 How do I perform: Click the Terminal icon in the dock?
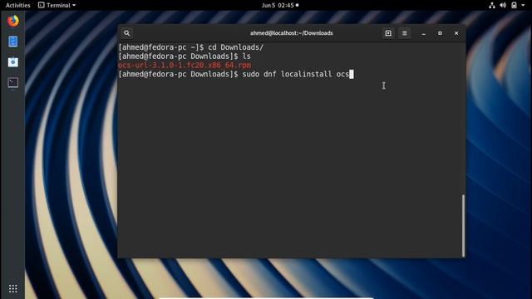13,83
